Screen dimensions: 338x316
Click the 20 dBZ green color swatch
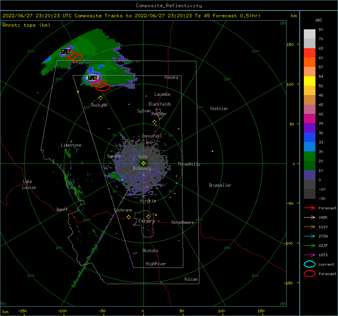tap(309, 156)
